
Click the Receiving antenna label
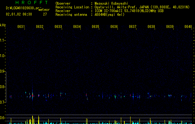pos(71,15)
